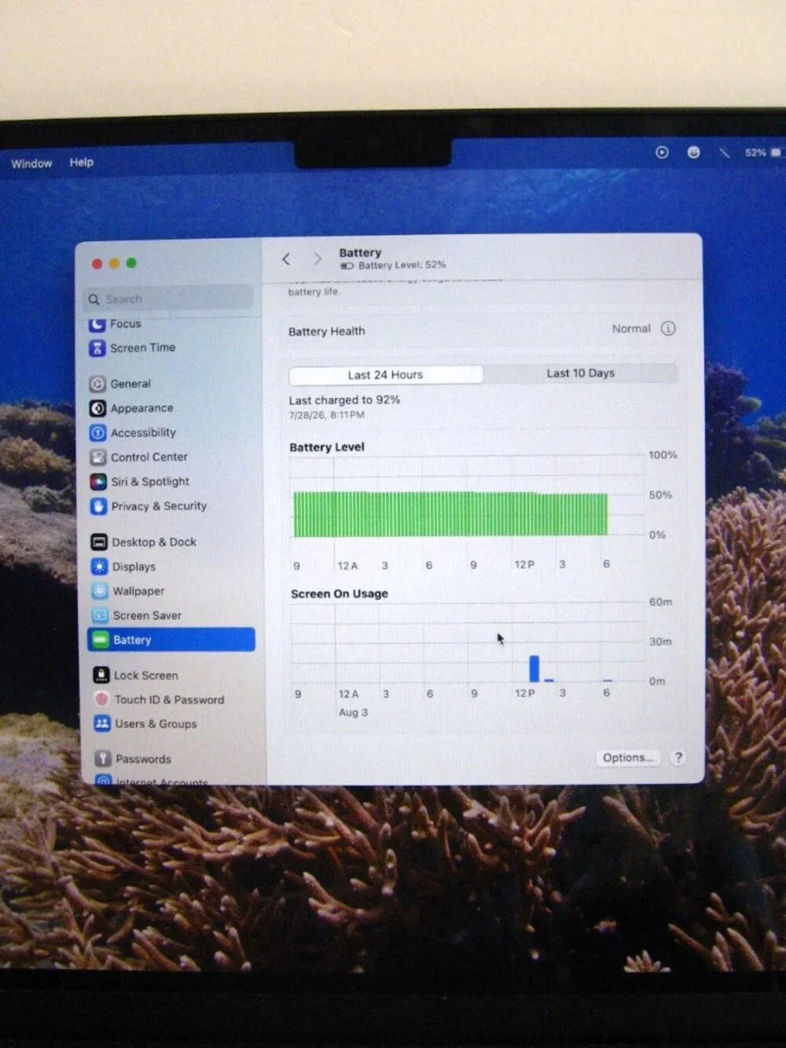Click the Search input field
Image resolution: width=786 pixels, height=1048 pixels.
pyautogui.click(x=169, y=299)
